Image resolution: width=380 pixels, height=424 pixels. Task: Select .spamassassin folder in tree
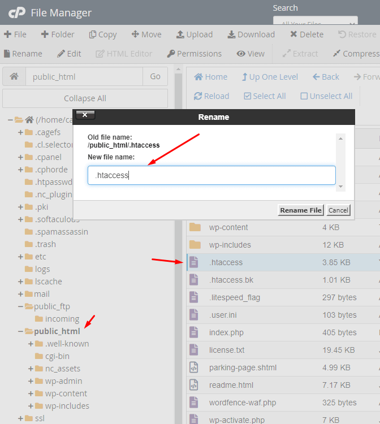point(62,232)
